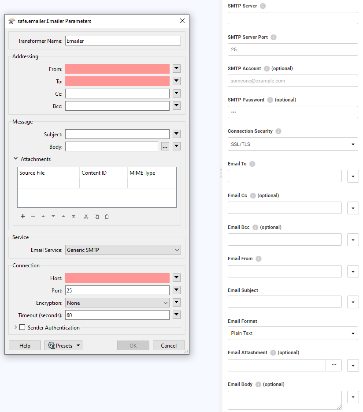
Task: Paste into the attachments table
Action: coord(107,216)
